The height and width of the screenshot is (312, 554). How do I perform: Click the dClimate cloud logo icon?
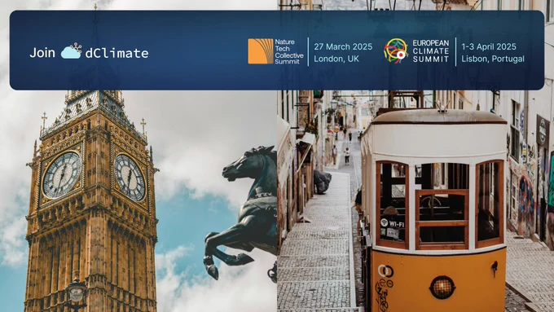pyautogui.click(x=72, y=51)
